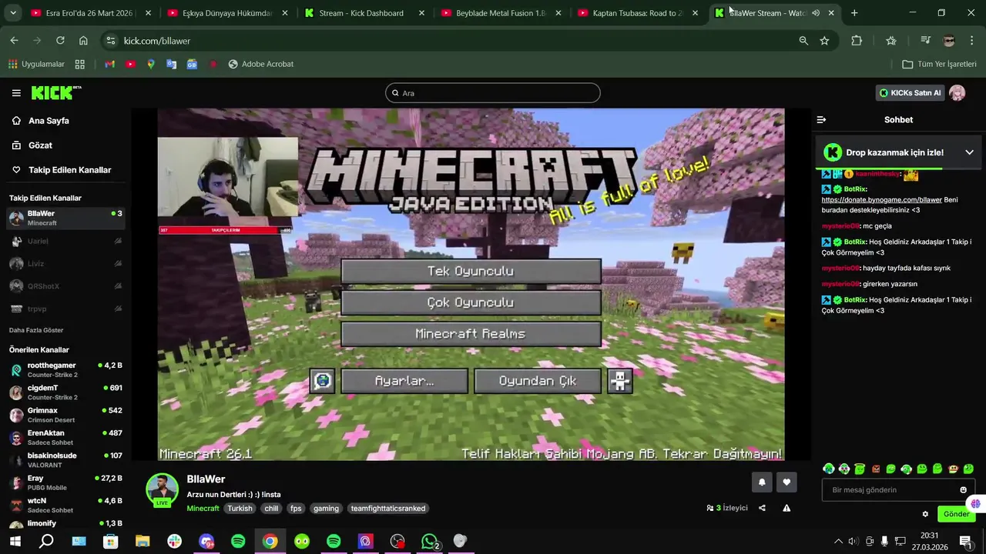Click KICKs Satın Al button
The width and height of the screenshot is (986, 554).
pos(911,93)
